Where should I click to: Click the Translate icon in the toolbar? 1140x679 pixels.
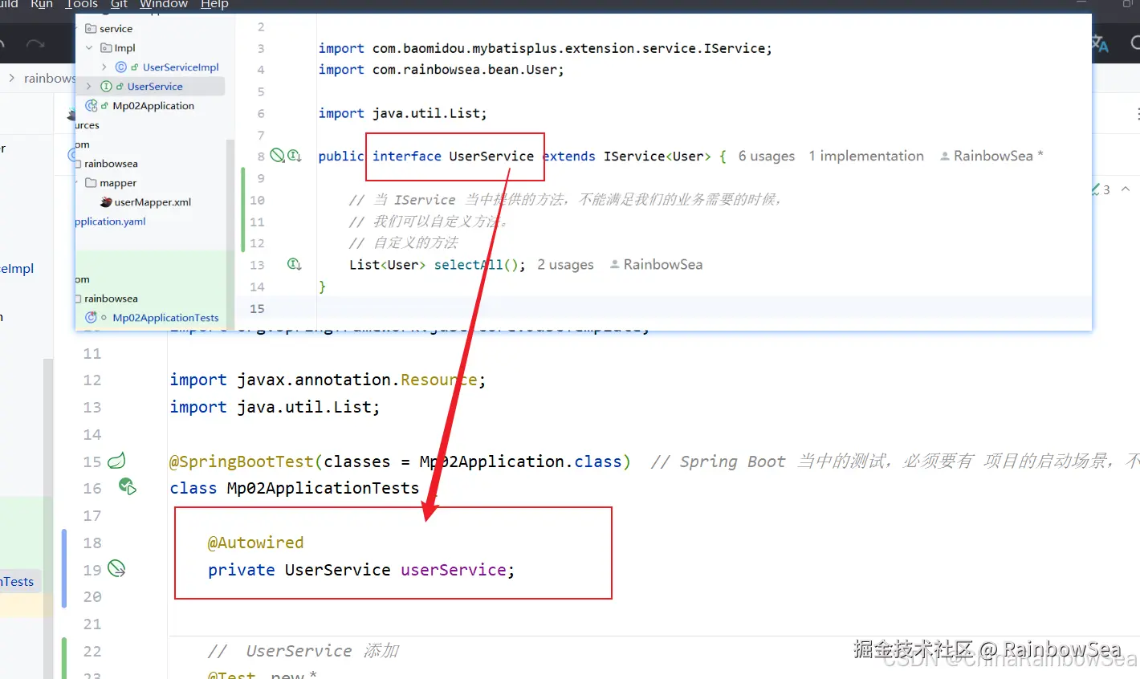point(1100,43)
